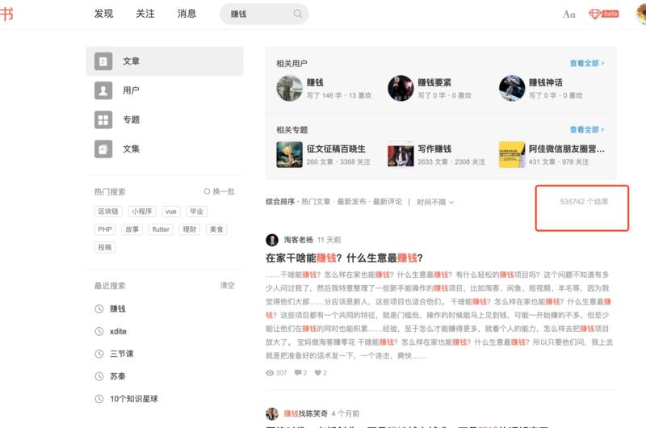This screenshot has width=646, height=428.
Task: Click the views eye icon showing 307
Action: (x=270, y=373)
